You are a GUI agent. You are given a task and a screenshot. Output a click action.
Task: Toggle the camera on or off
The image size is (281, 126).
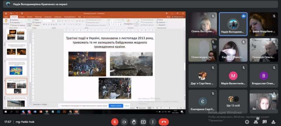point(124,122)
